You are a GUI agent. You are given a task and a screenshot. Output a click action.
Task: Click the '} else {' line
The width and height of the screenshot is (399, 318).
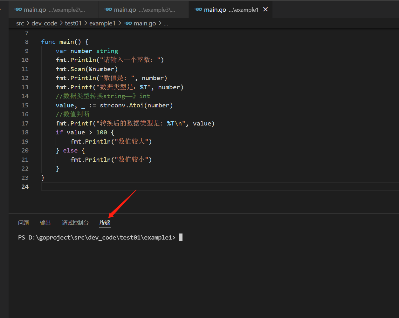[70, 151]
